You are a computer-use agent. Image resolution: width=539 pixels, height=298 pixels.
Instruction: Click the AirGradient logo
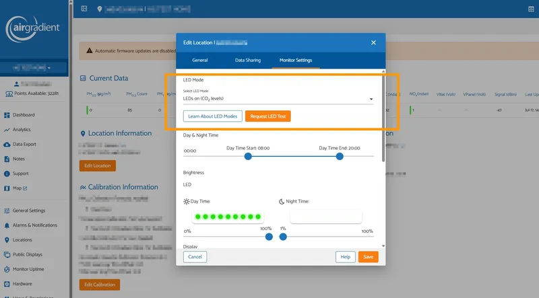coord(32,29)
